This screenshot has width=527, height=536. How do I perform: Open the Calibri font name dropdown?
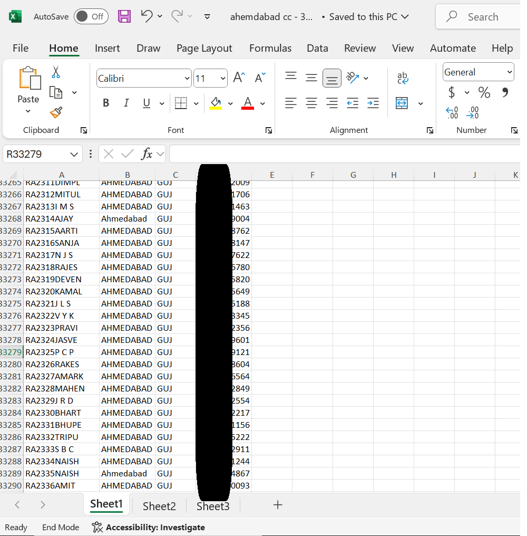[187, 79]
